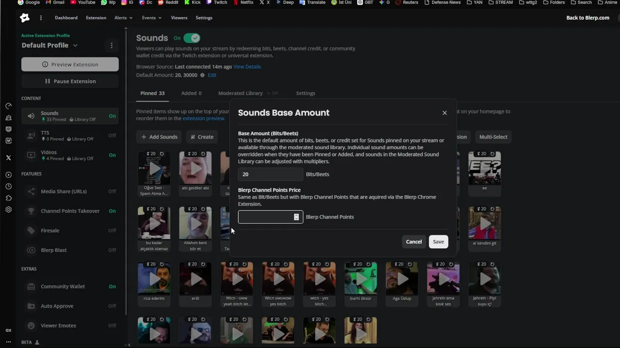Open Twitch bookmark in bookmarks bar

tap(216, 2)
